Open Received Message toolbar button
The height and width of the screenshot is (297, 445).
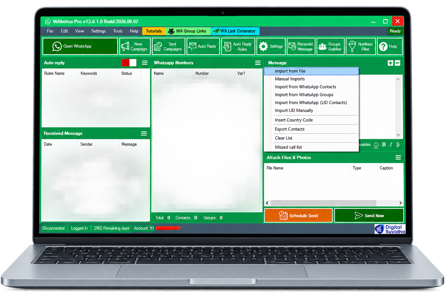click(301, 46)
